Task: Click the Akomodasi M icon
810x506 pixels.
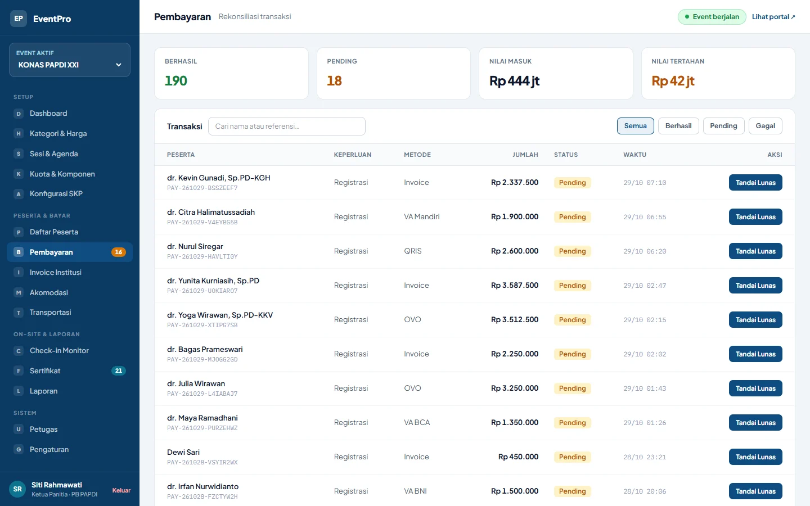Action: (x=19, y=293)
